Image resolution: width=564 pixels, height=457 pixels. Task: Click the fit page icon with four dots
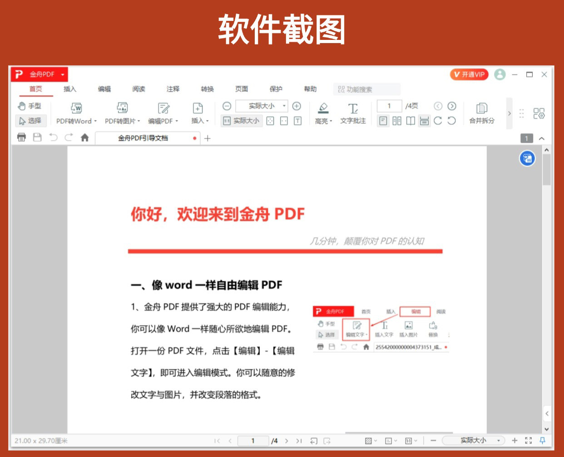(270, 121)
